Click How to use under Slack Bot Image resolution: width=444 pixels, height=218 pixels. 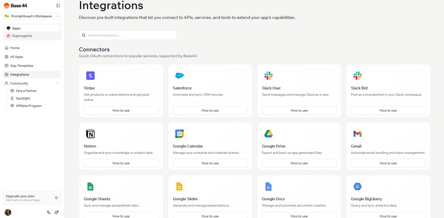point(388,110)
